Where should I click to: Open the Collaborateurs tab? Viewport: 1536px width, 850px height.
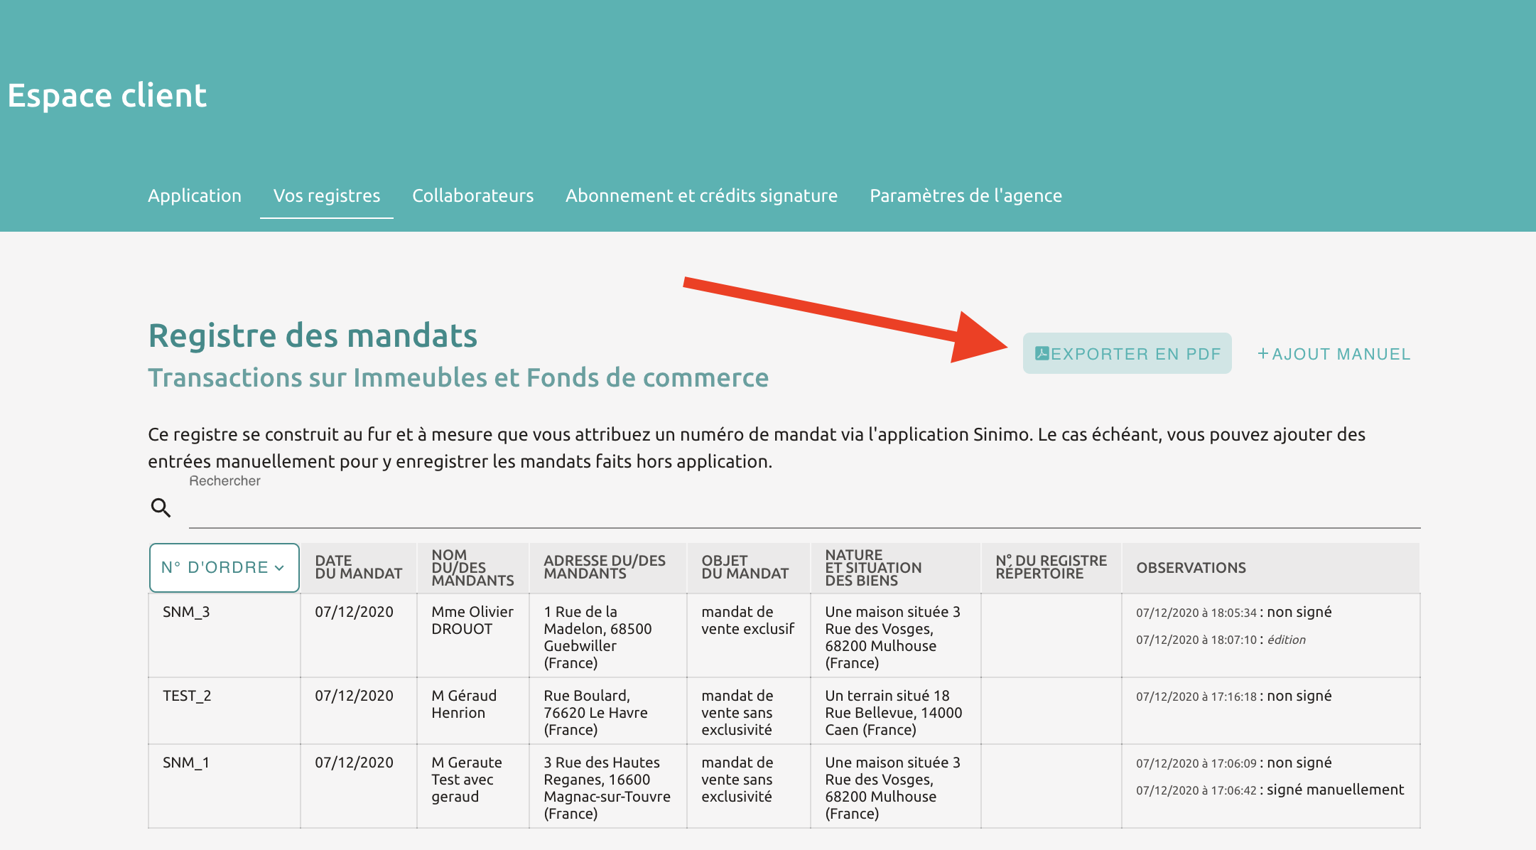[x=472, y=195]
